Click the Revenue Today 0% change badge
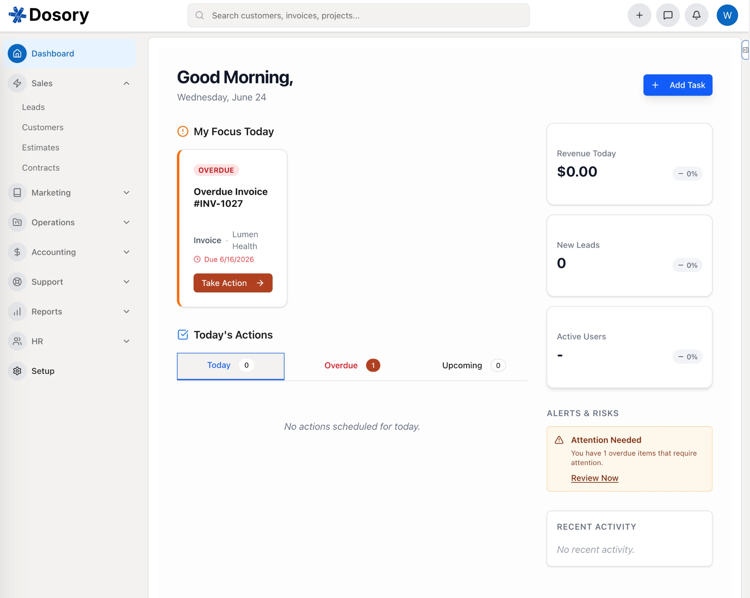 (x=687, y=174)
